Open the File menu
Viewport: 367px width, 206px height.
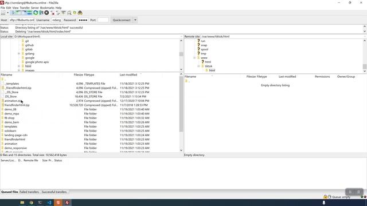point(2,7)
